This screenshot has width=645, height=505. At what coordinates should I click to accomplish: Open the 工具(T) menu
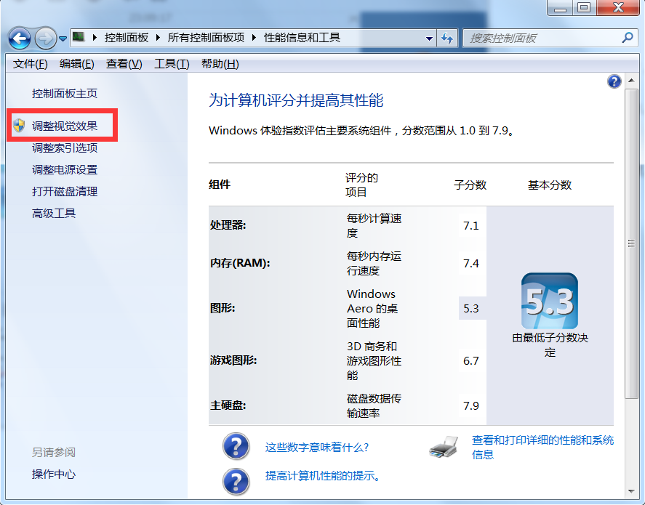pyautogui.click(x=172, y=64)
